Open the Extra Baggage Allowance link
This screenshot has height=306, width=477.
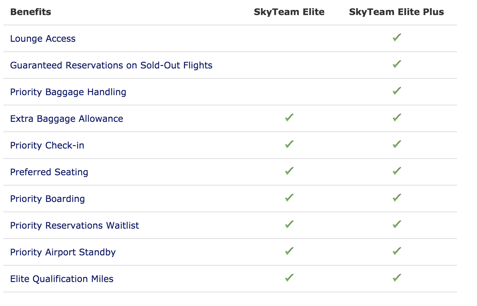pyautogui.click(x=66, y=119)
